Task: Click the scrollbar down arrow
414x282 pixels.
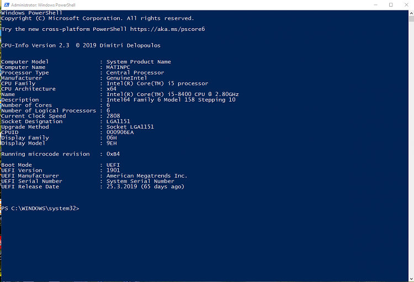Action: 411,279
